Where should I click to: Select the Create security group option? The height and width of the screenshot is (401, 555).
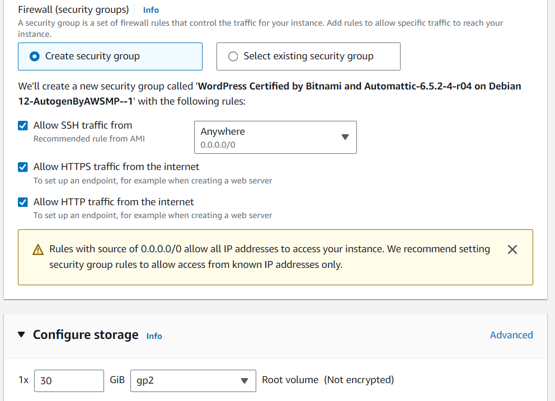35,56
